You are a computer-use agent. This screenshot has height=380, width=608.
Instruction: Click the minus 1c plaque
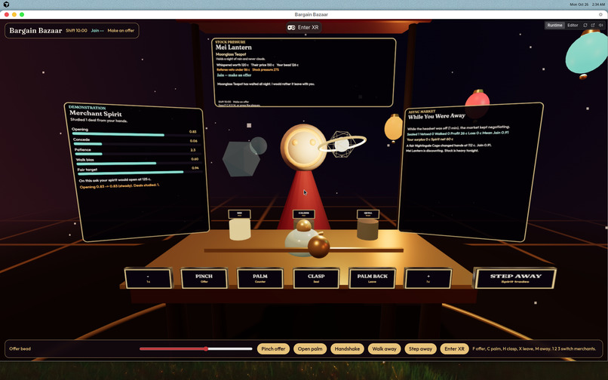[x=148, y=278]
